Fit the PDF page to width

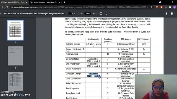(101, 13)
